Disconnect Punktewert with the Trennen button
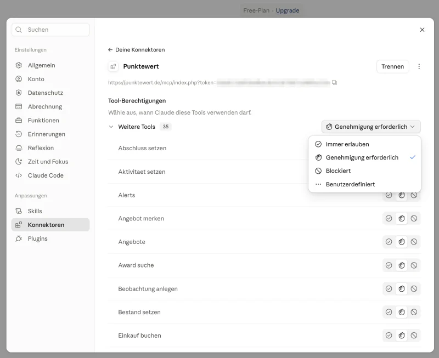The image size is (439, 358). point(392,66)
